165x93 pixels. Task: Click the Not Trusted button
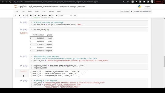(125, 11)
